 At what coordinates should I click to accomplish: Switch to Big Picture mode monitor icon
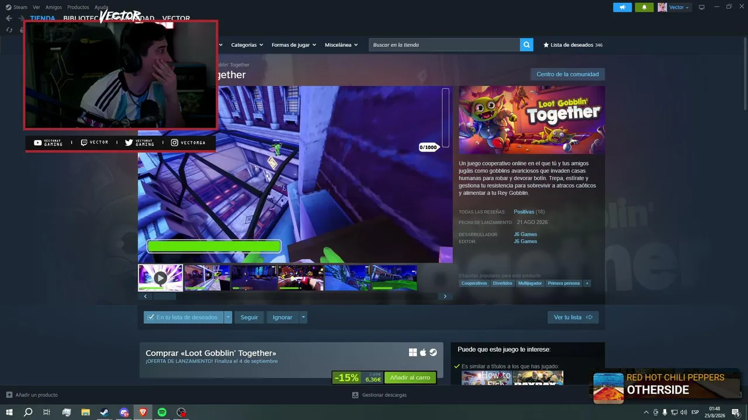(x=702, y=8)
